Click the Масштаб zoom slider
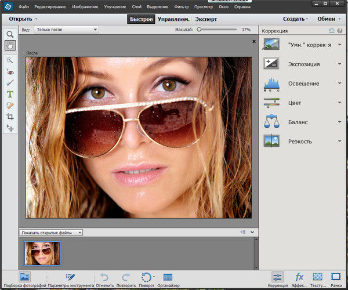348x290 pixels. pyautogui.click(x=199, y=29)
